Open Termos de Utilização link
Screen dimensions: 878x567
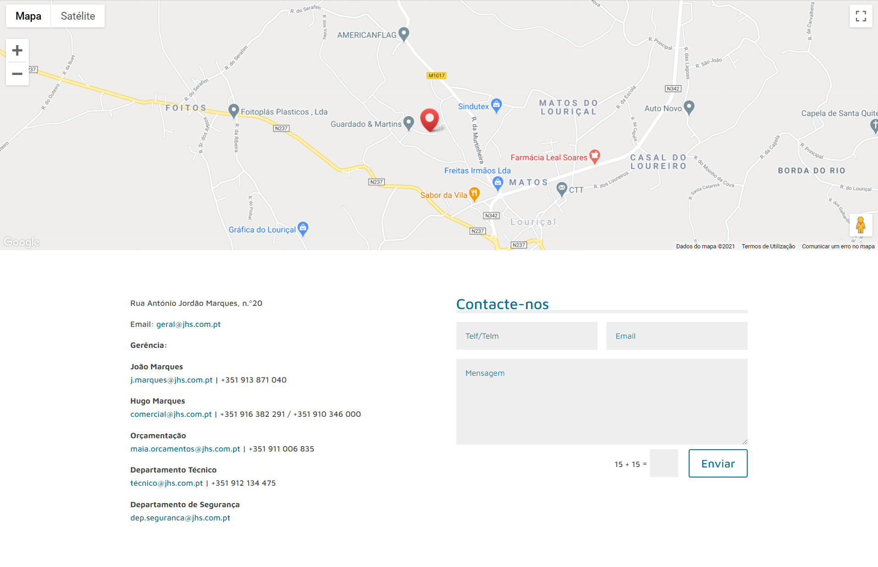[768, 246]
